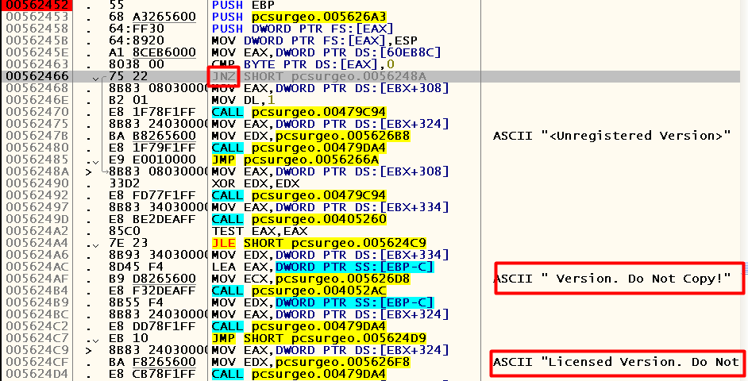Click hex bytes 75 22

(x=128, y=76)
